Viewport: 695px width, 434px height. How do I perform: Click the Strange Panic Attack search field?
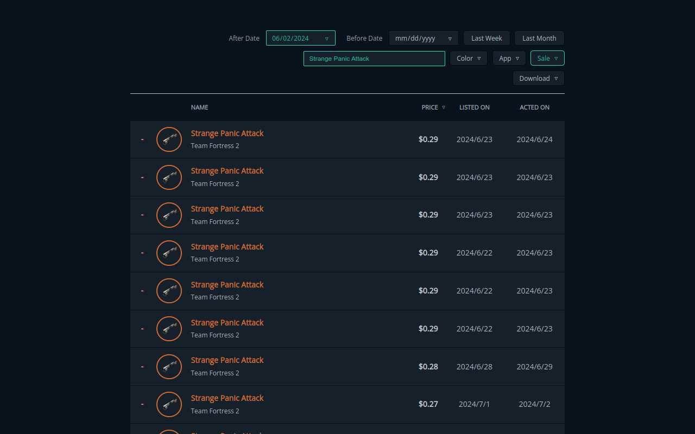[374, 58]
